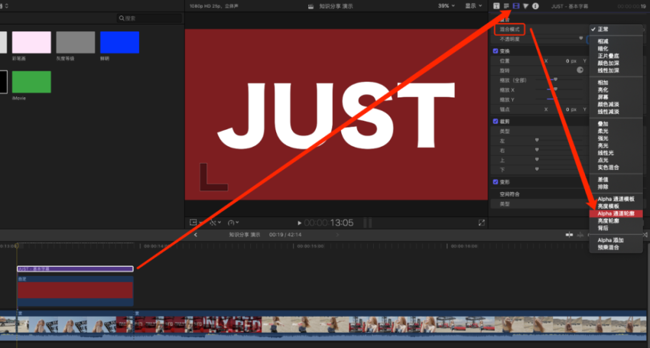Click the 不透明度 opacity slider handle
Viewport: 650px width, 348px height.
[580, 38]
